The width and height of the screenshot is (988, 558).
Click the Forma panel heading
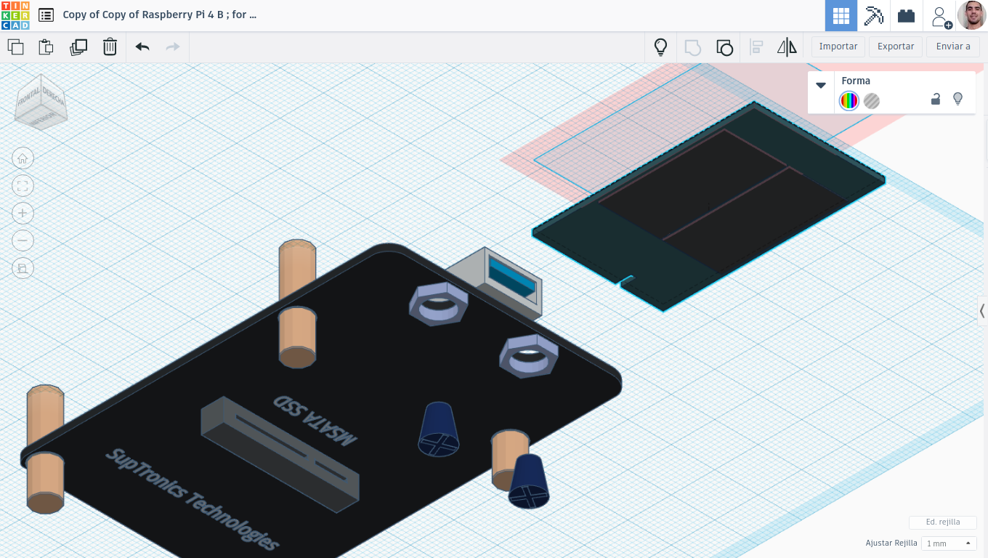click(856, 81)
